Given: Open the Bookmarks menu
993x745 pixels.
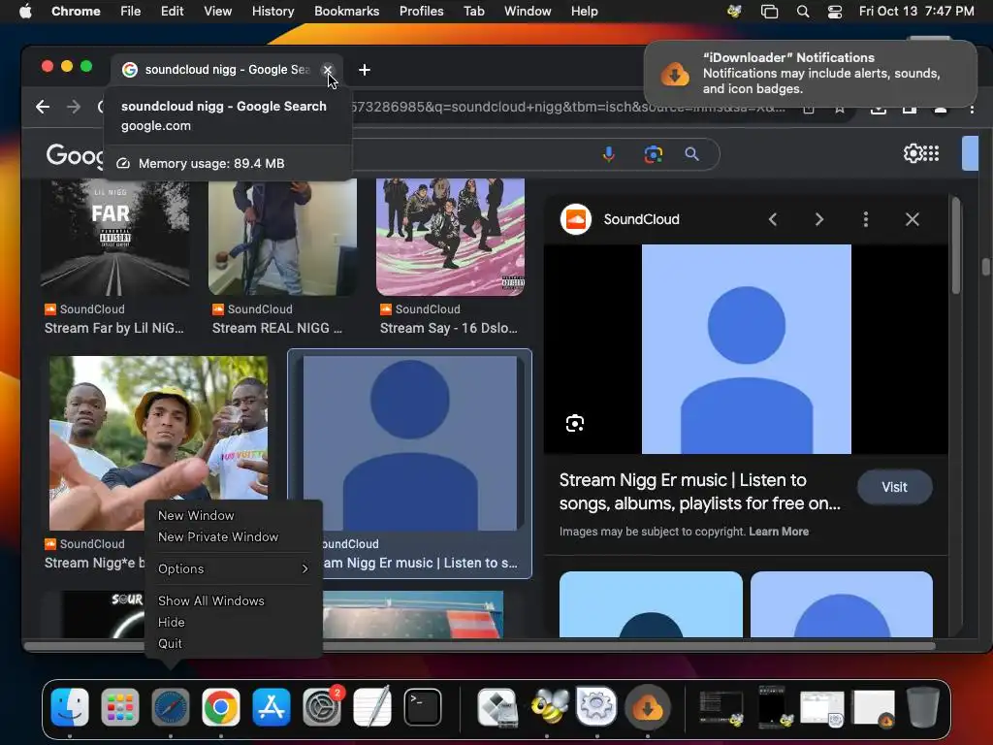Looking at the screenshot, I should pyautogui.click(x=346, y=12).
